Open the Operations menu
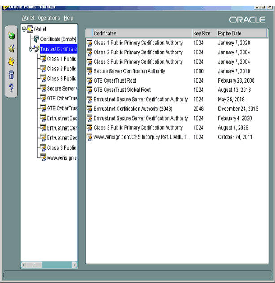The image size is (275, 283). click(x=49, y=18)
